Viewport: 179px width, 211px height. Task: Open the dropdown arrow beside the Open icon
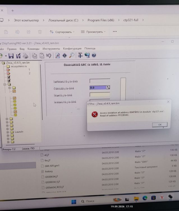pyautogui.click(x=6, y=56)
